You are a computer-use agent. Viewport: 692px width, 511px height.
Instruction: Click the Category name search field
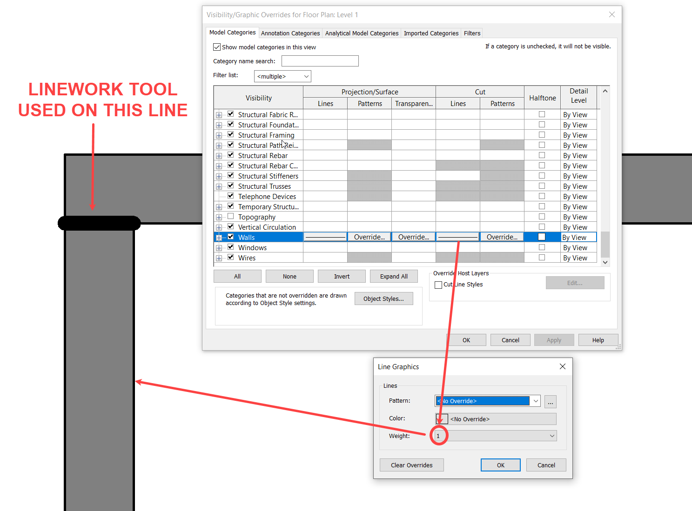pyautogui.click(x=320, y=60)
